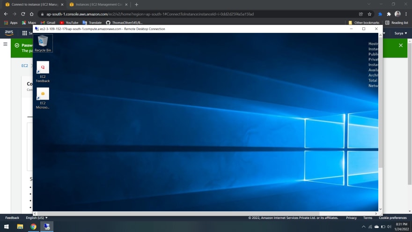Close the Connect to instance tab

coord(62,5)
